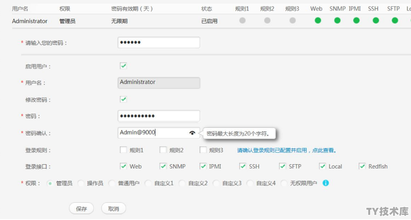Select the 操作员 permission radio button

tap(81, 183)
